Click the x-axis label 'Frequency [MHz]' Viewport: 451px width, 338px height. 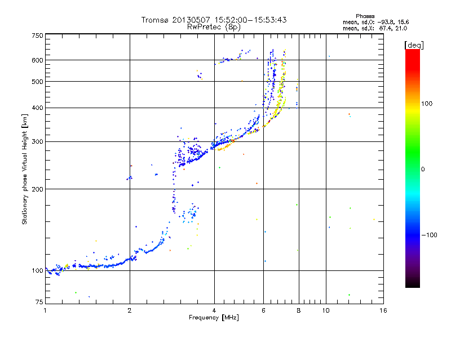tap(214, 318)
